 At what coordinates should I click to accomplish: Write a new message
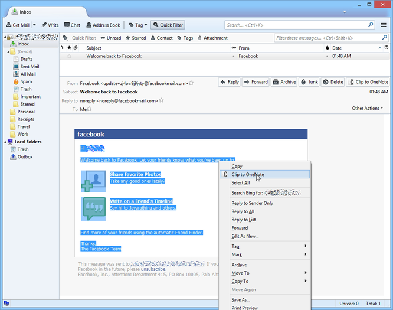50,25
